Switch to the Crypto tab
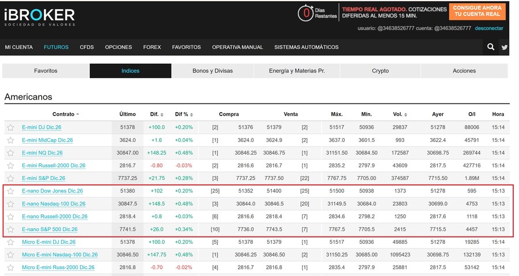 pos(381,71)
